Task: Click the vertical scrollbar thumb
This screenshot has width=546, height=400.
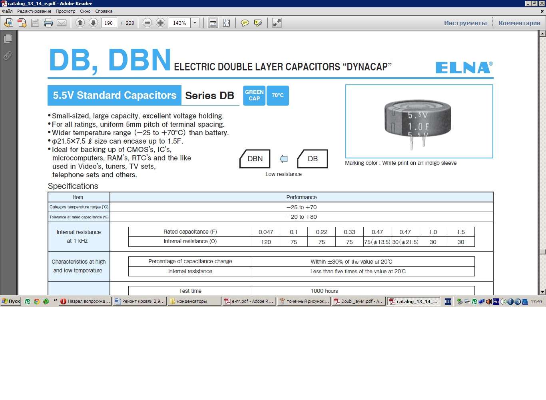Action: coord(542,252)
